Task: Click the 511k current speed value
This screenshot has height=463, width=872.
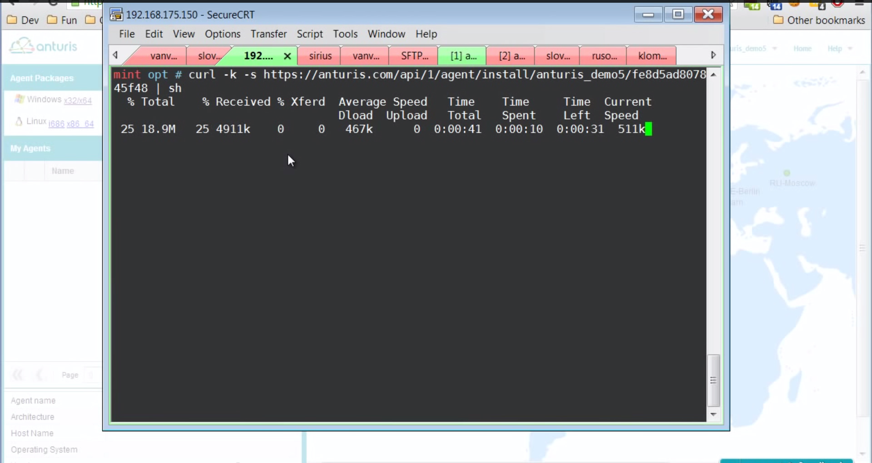Action: tap(631, 129)
